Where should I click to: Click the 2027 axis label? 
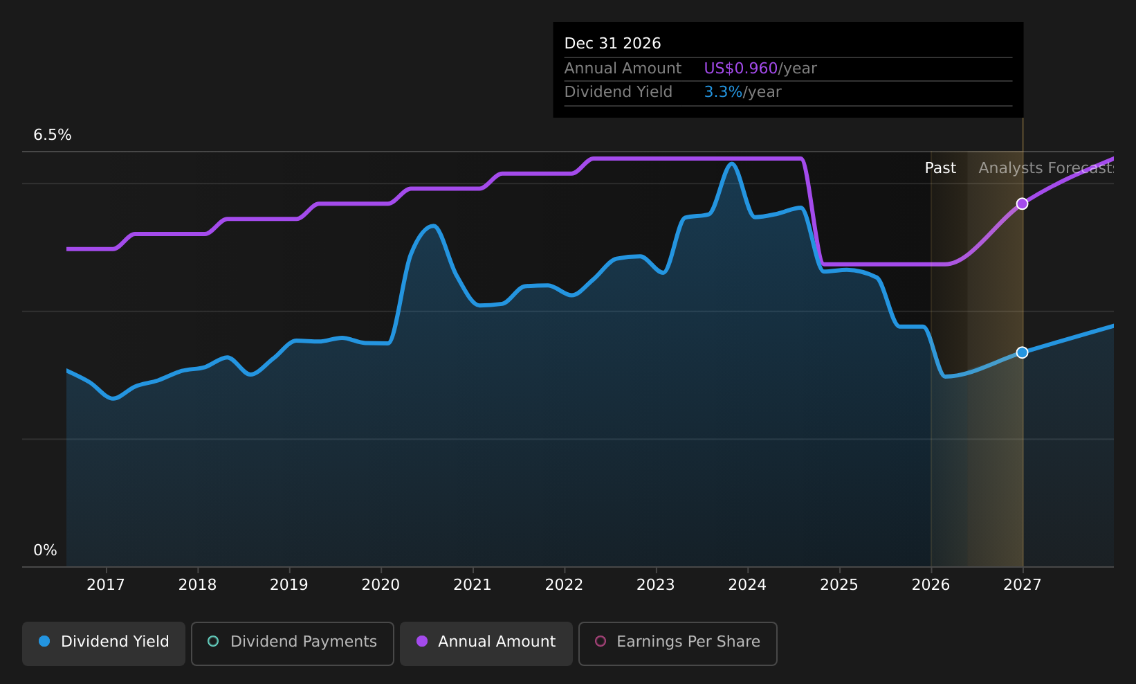point(1023,585)
